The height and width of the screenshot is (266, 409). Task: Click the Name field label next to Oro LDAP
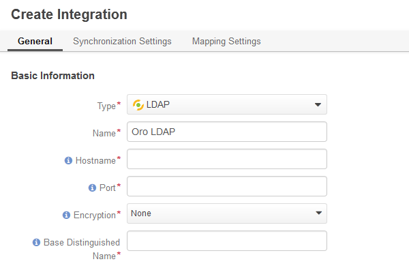pyautogui.click(x=104, y=133)
